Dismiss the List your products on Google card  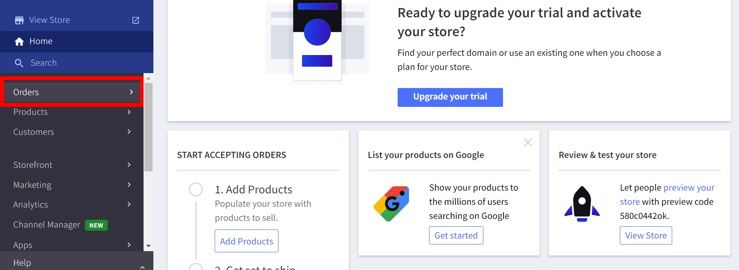528,143
